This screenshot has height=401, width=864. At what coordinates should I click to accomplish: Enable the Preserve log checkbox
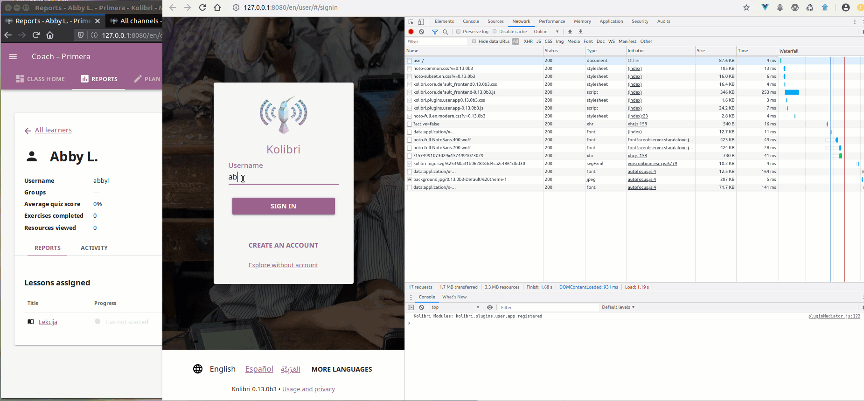click(459, 32)
